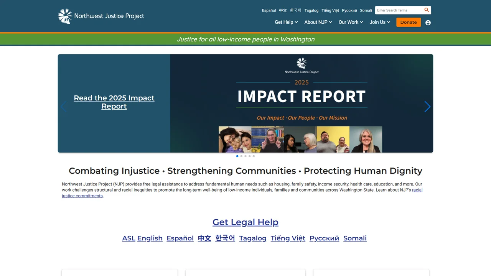Click the Enter Search Terms field

[399, 10]
